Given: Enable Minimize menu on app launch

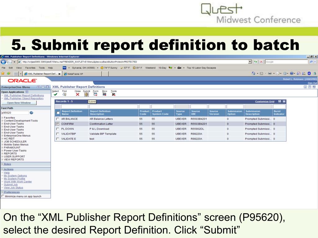Looking at the screenshot, I should coord(3,196).
